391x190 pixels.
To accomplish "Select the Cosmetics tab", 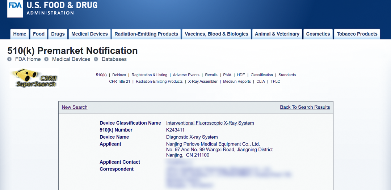I will (x=318, y=34).
